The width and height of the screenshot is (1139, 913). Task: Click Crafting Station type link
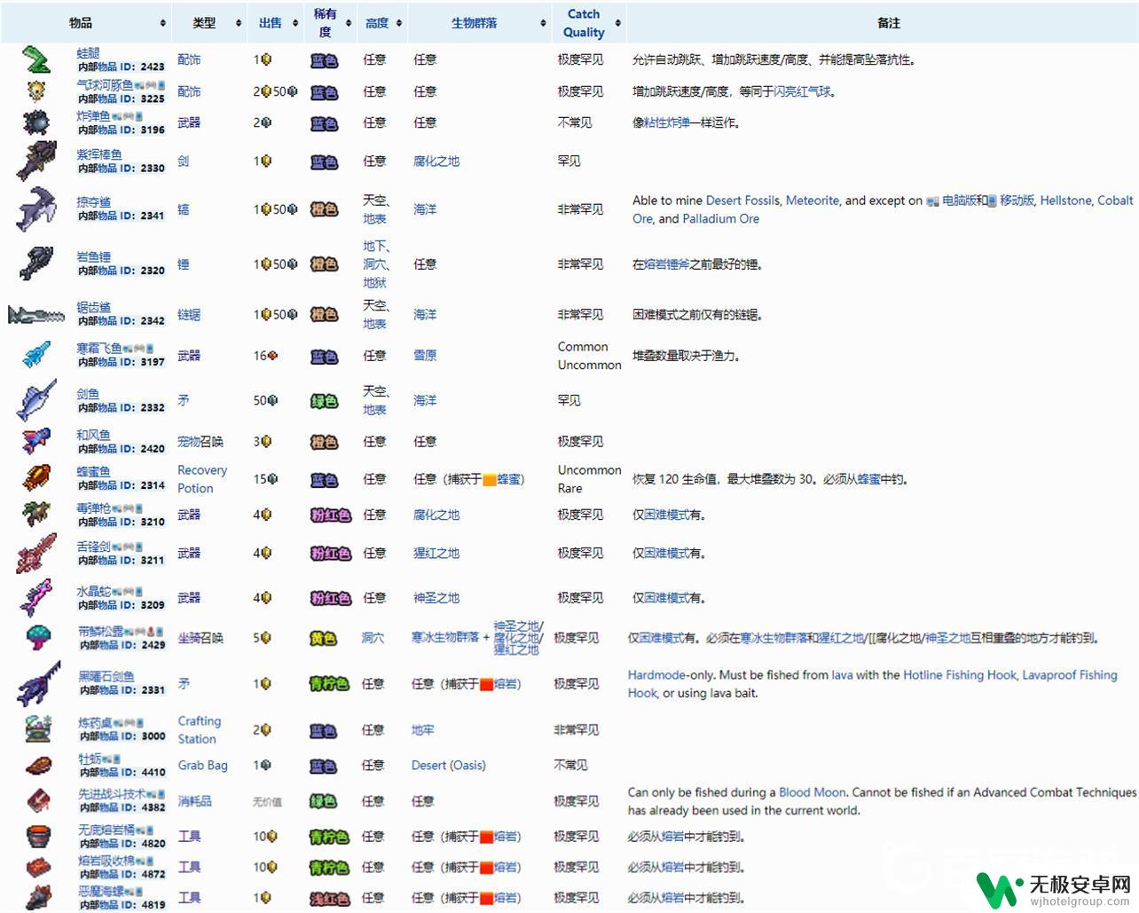point(199,730)
